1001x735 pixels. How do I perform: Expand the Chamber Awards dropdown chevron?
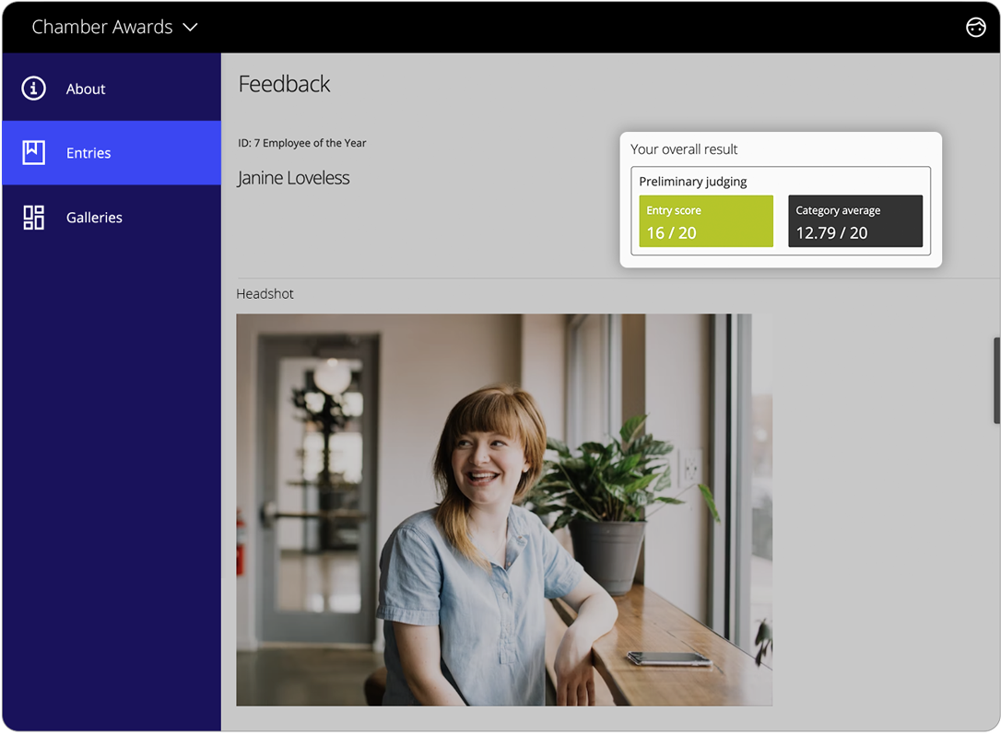191,28
